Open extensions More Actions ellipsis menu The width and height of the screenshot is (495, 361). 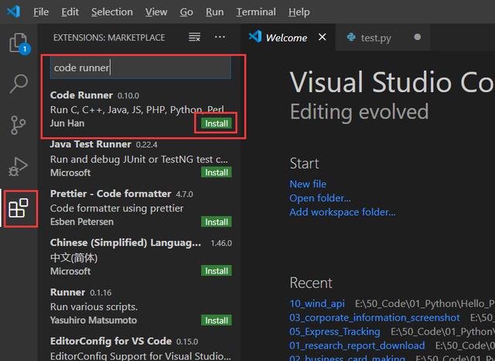[220, 37]
